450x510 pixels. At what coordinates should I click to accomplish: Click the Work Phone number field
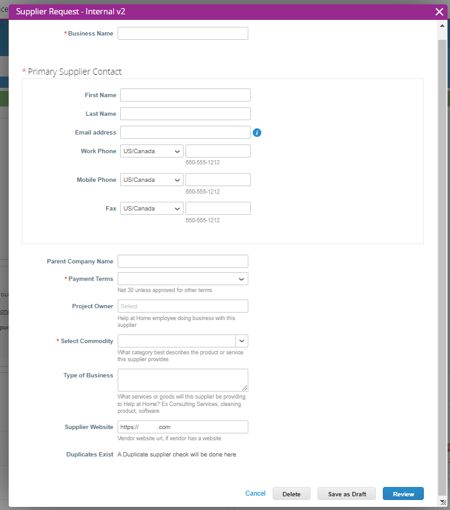pos(218,151)
